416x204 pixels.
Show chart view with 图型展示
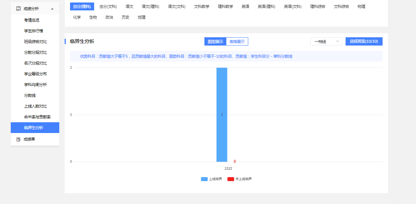(x=216, y=42)
